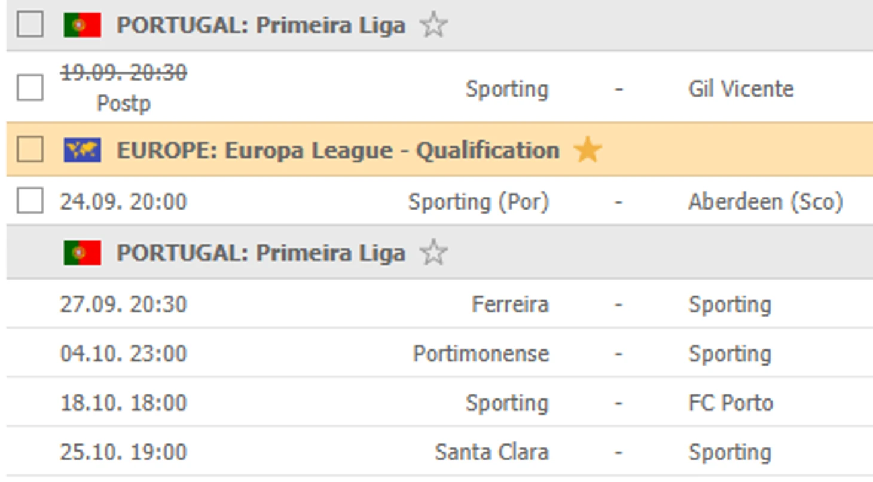Unstar the Europa League Qualification league
The width and height of the screenshot is (873, 482).
[587, 150]
